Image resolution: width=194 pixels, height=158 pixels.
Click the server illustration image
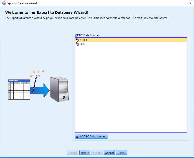59,89
